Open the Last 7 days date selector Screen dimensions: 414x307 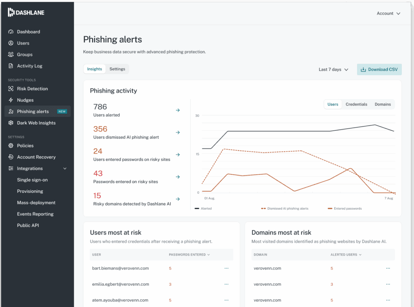click(x=333, y=69)
